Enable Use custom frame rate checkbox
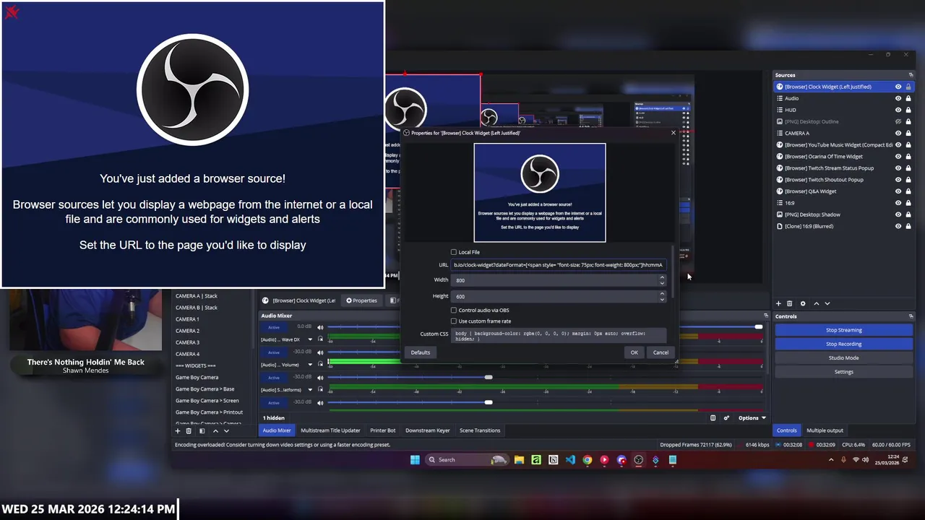The width and height of the screenshot is (925, 520). 454,321
